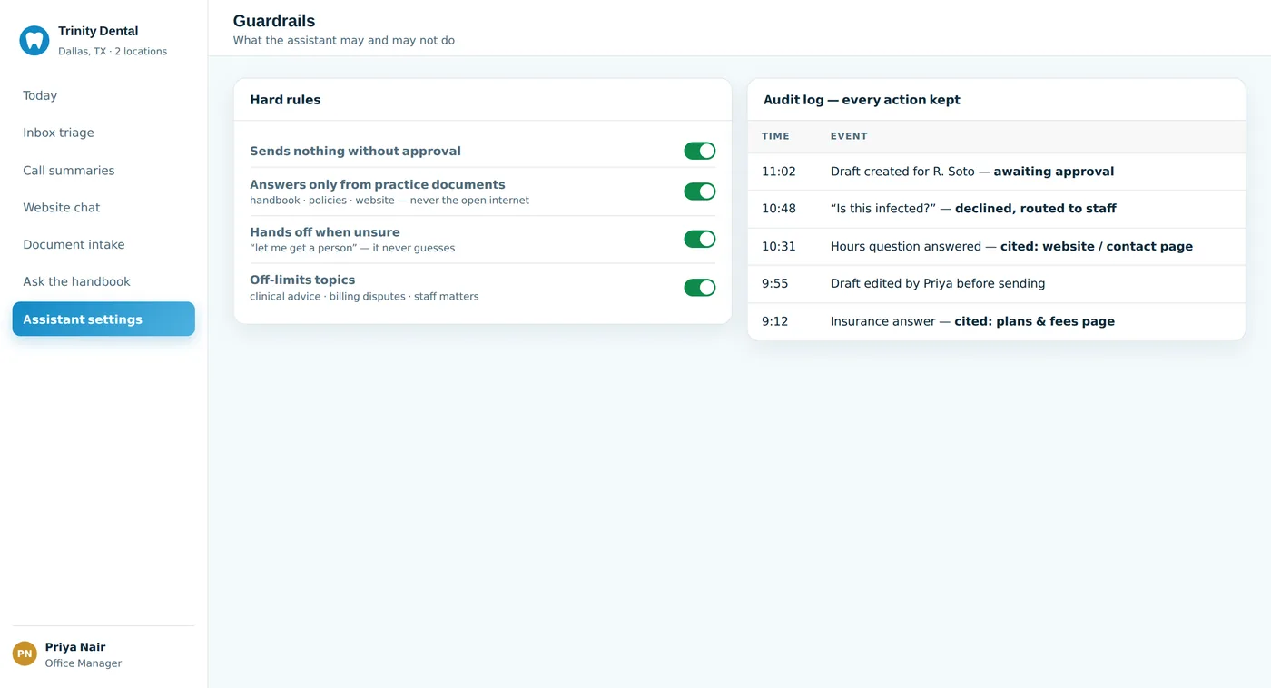Open Document intake section
Screen dimensions: 1271x688
(x=103, y=245)
